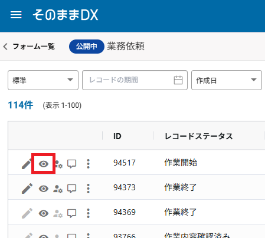The image size is (265, 238).
Task: Open comments for record 94373
Action: tap(72, 189)
